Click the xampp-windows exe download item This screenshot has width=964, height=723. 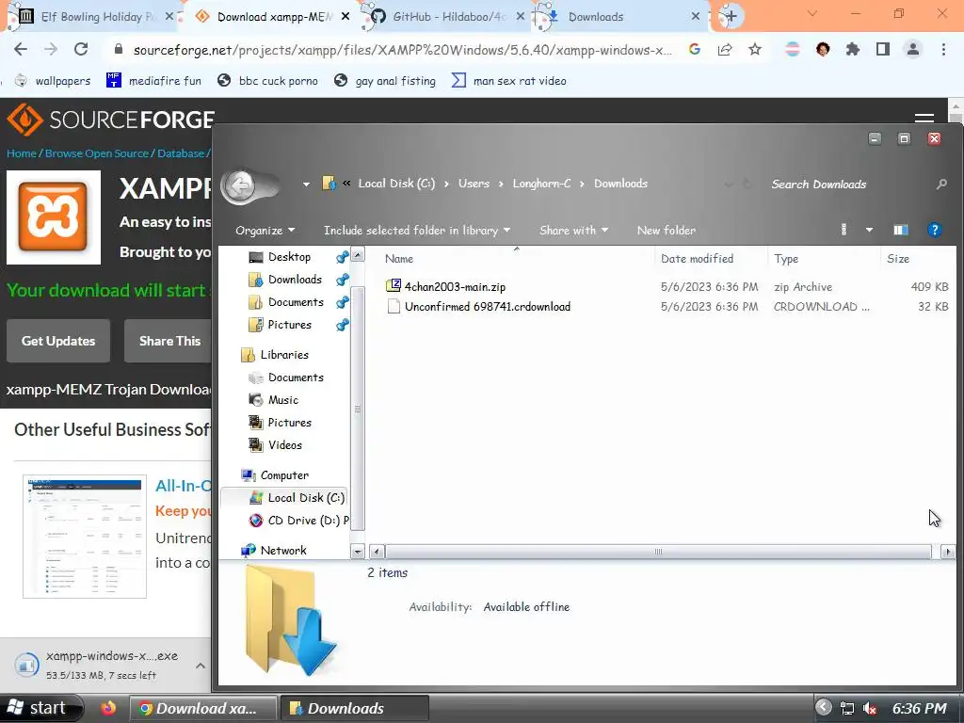97,666
